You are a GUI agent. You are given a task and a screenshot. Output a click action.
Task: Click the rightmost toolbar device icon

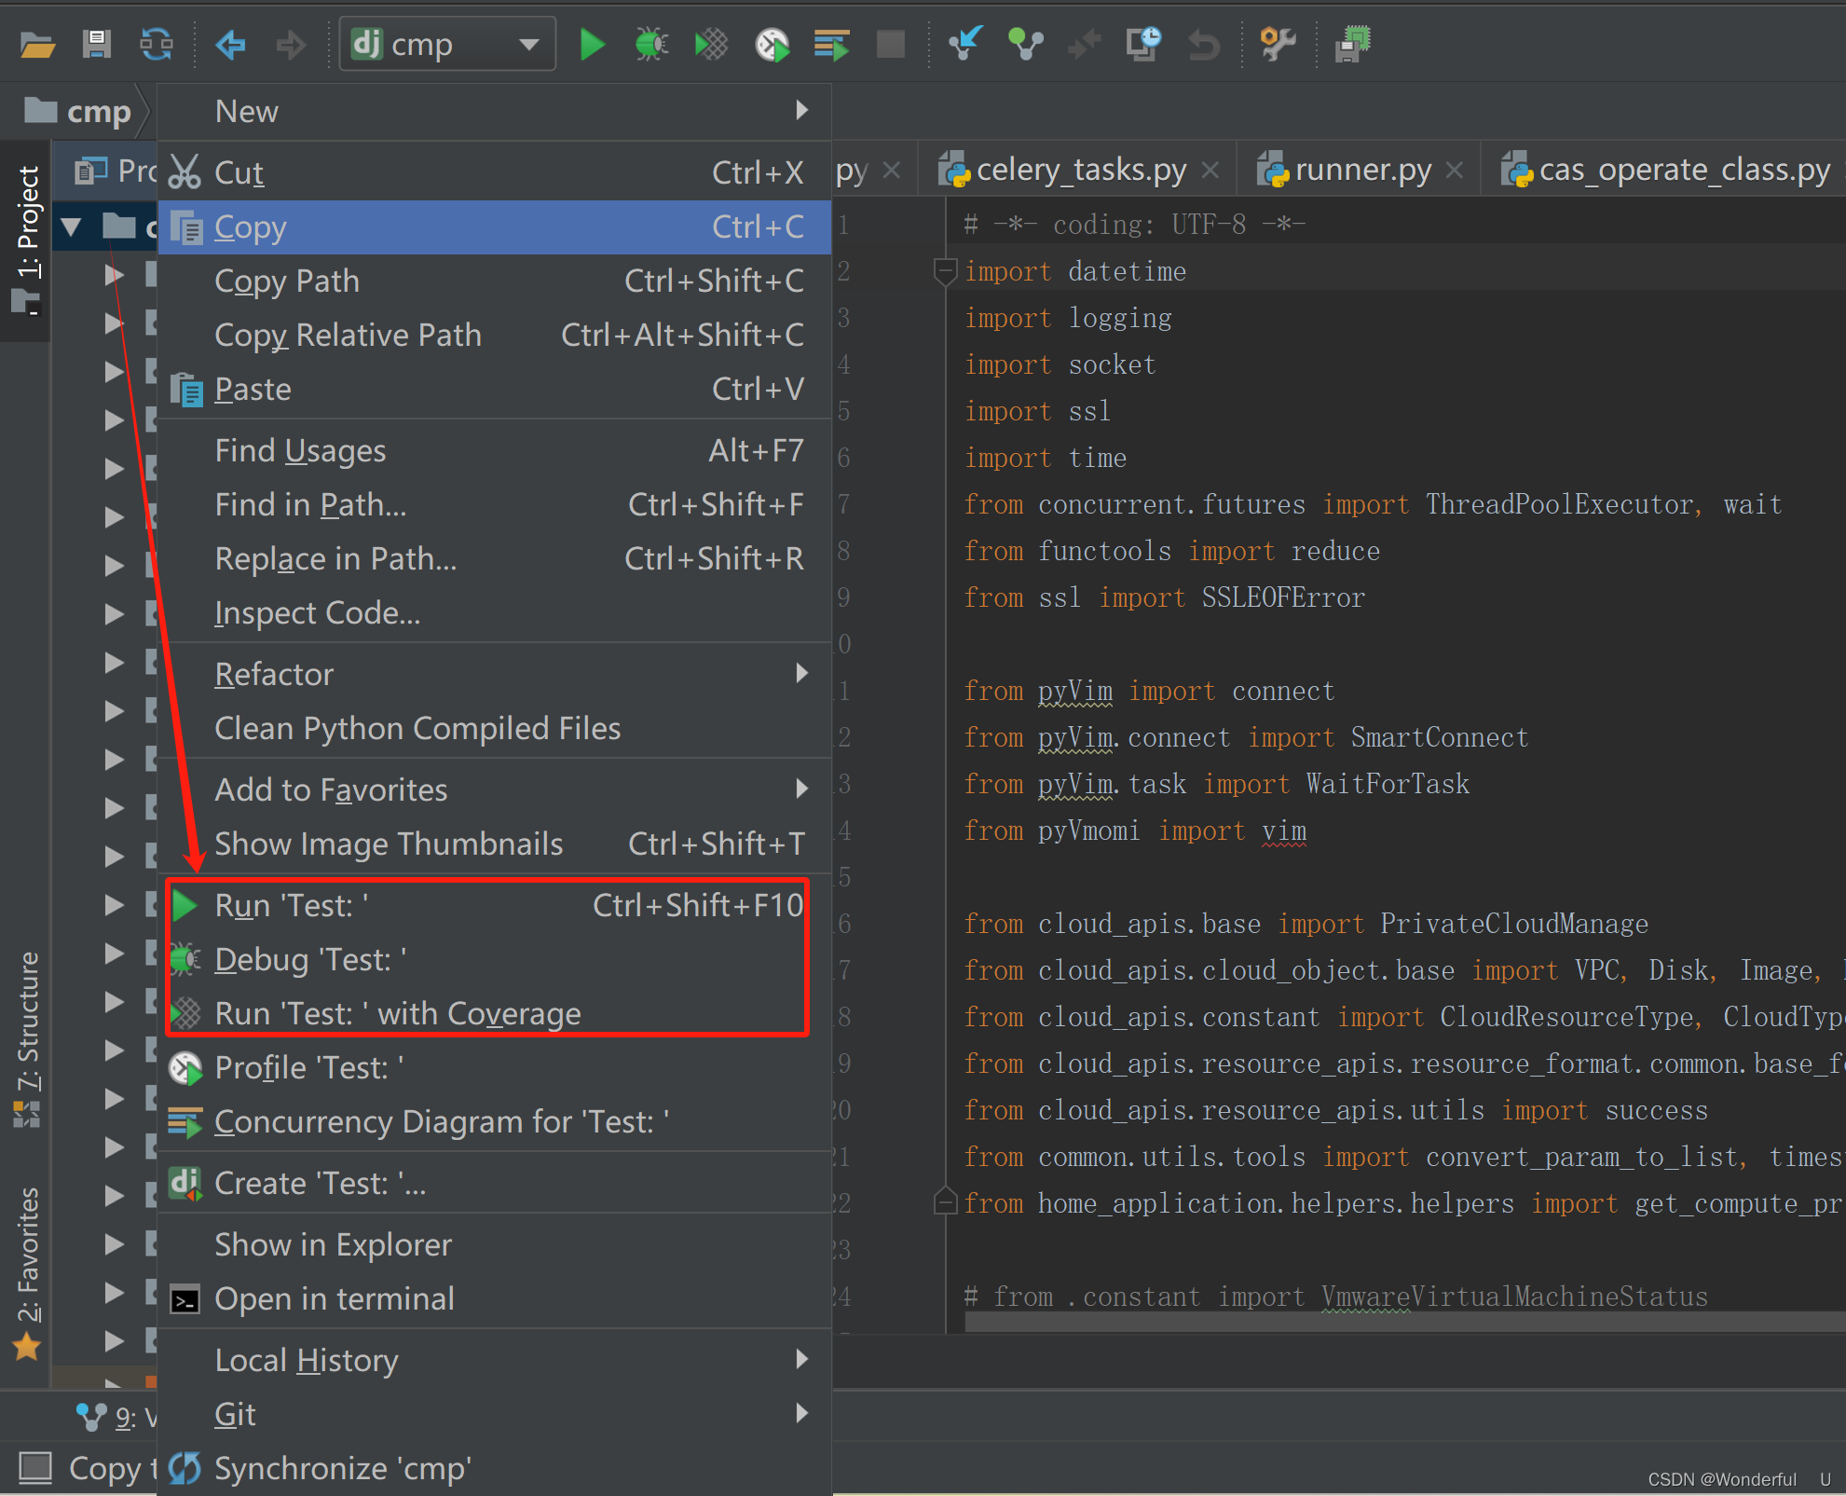pyautogui.click(x=1352, y=44)
